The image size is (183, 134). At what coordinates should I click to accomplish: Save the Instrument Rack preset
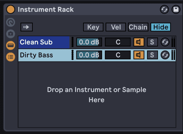pyautogui.click(x=176, y=9)
